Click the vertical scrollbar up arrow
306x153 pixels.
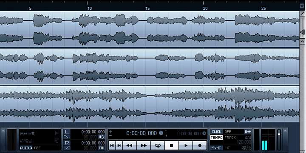pos(302,41)
